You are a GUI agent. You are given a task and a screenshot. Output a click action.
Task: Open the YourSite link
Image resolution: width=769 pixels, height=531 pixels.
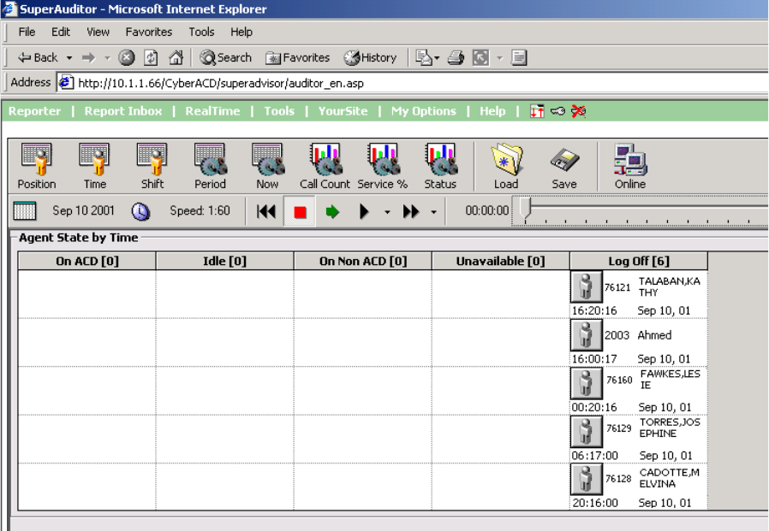[x=343, y=111]
